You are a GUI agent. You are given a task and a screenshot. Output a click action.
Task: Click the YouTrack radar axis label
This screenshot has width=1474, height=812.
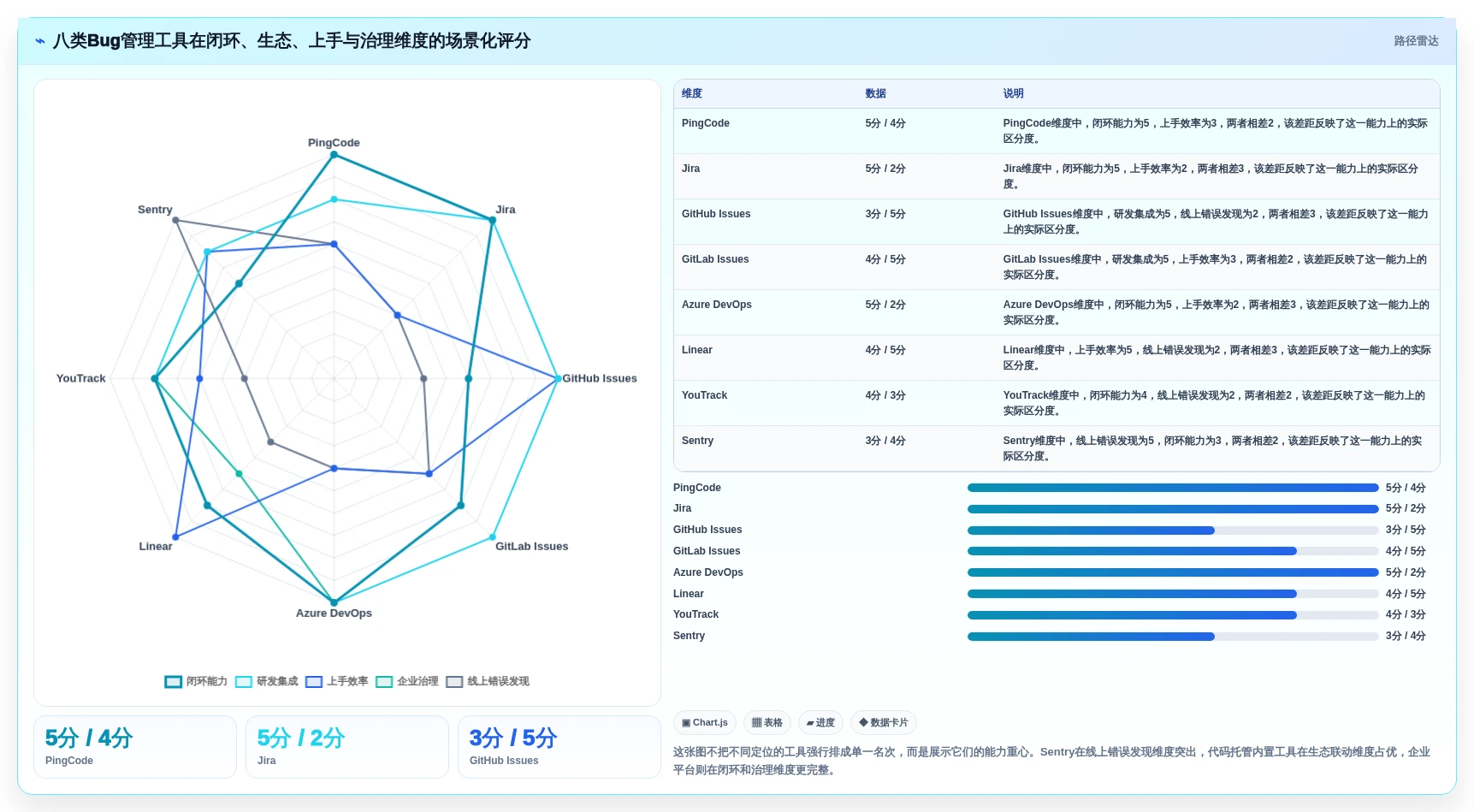tap(81, 378)
